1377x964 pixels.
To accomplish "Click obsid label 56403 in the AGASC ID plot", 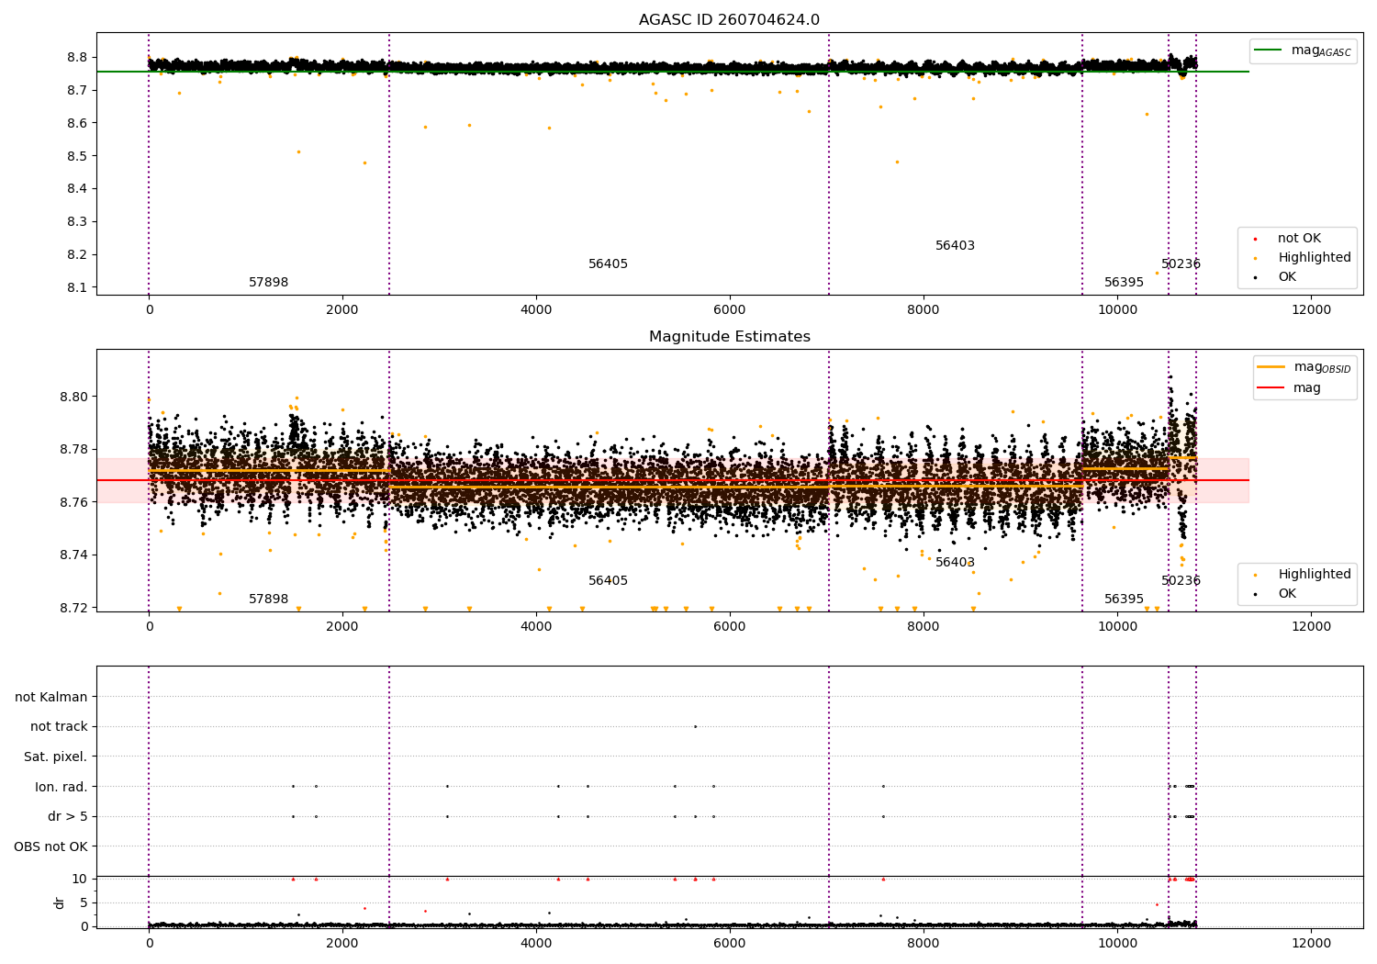I will pos(955,246).
